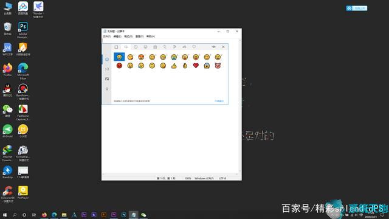Select the emoji smiley section in panel sidebar

(x=107, y=60)
